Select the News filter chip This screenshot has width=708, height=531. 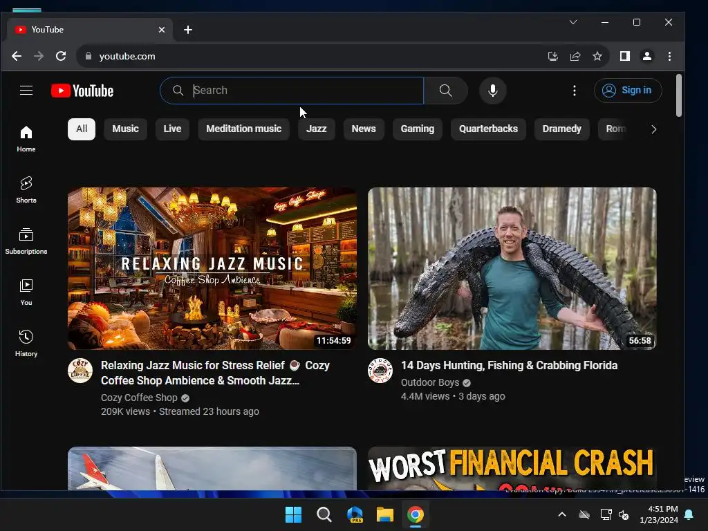tap(364, 129)
